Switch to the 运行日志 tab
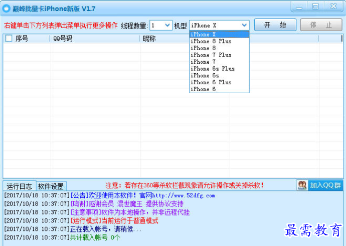346x246 pixels. 20,186
